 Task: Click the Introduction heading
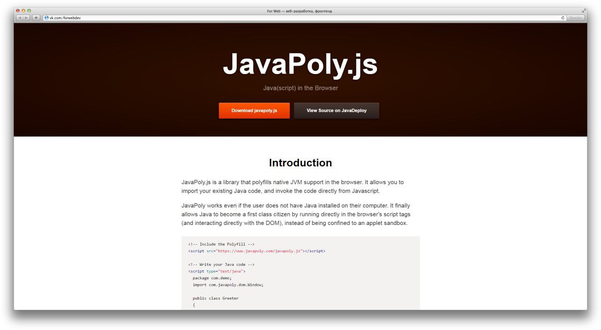pyautogui.click(x=300, y=163)
